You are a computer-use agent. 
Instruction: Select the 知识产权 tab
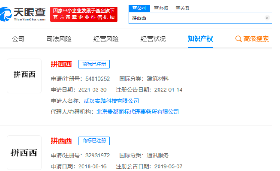pos(200,38)
